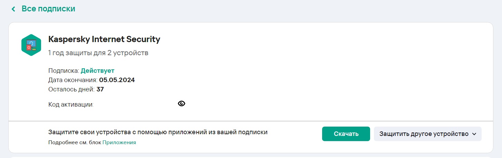Select the end date 05.05.2024
Viewport: 502px width, 158px height.
pos(117,80)
